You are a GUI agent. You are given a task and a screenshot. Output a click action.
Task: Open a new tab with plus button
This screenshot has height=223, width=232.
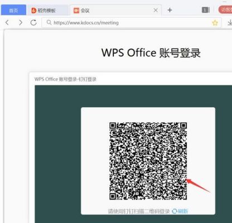click(170, 10)
